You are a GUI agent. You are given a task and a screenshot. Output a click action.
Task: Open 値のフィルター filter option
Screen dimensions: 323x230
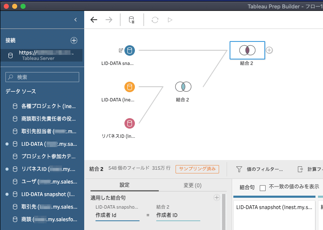point(265,169)
